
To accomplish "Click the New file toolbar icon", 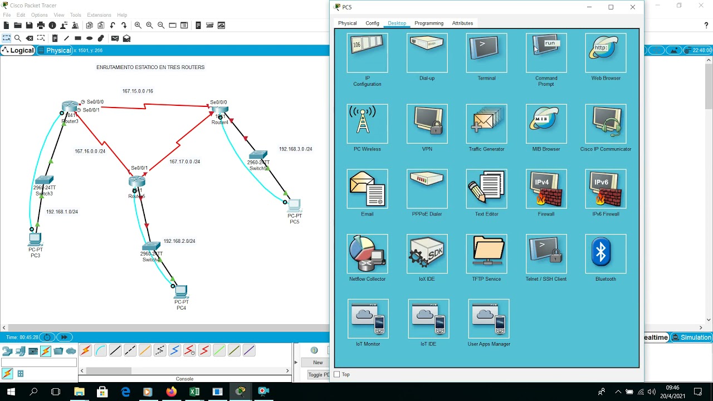I will [6, 25].
